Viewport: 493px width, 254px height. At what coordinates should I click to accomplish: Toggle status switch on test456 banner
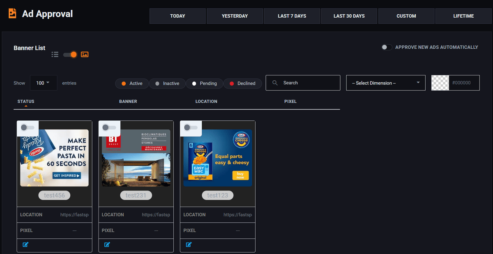click(28, 128)
